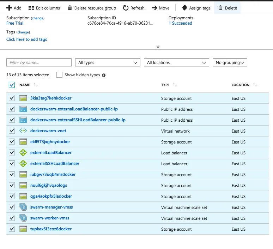The image size is (273, 249).
Task: Click public IP icon for dockerswarm-externalLoadBalancer-public-ip
Action: 23,109
